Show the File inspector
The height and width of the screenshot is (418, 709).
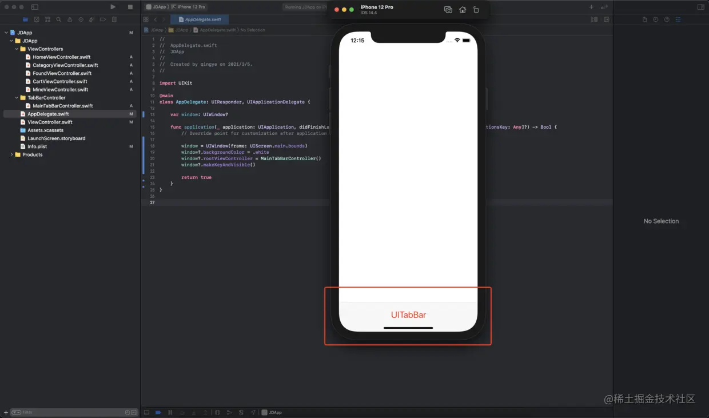click(x=645, y=19)
